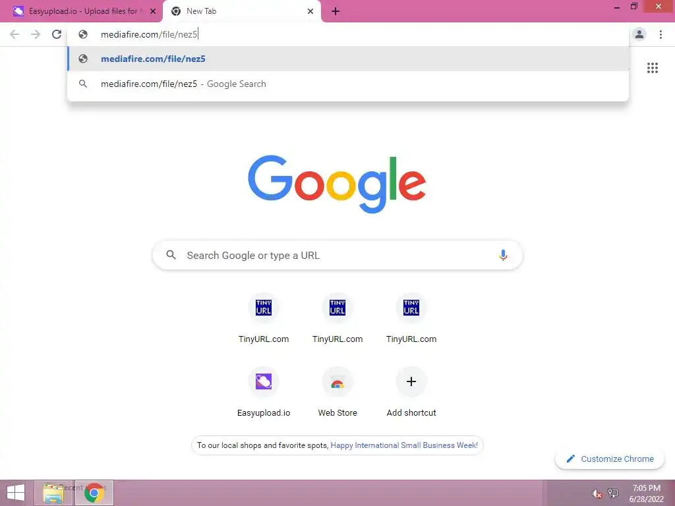Open the Windows Start menu
This screenshot has height=506, width=675.
tap(16, 493)
